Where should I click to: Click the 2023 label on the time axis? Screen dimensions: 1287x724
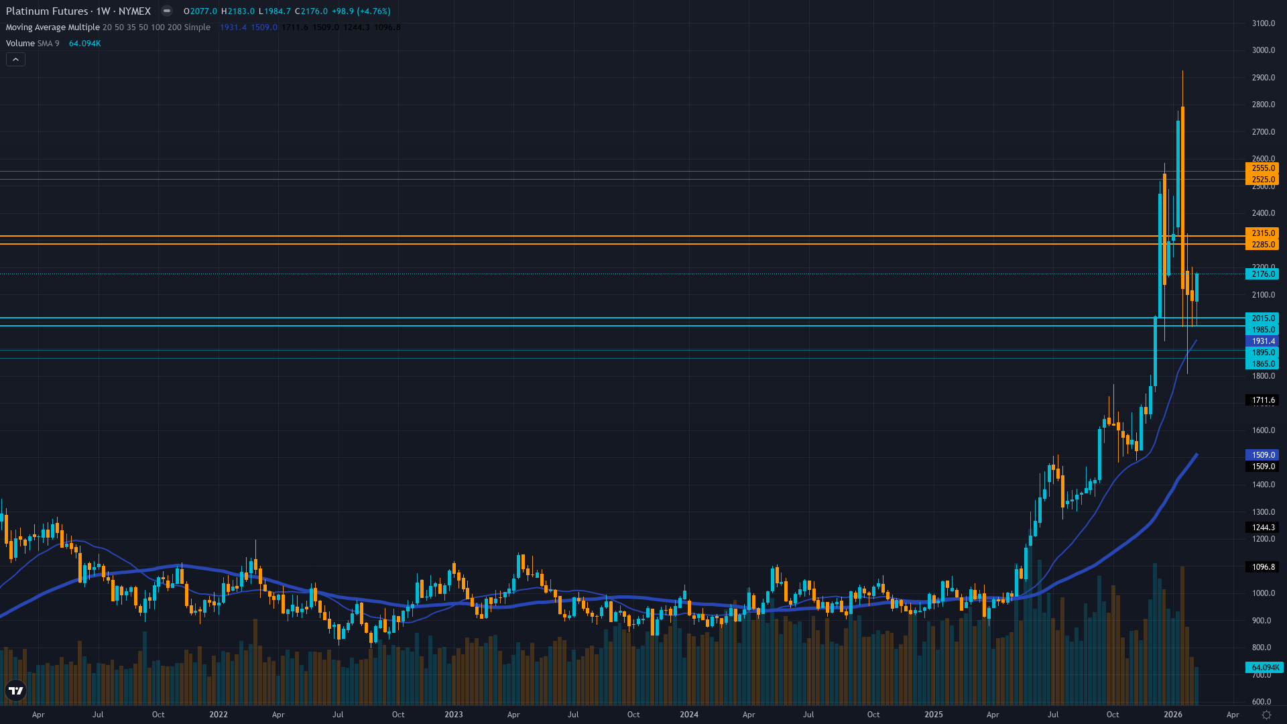point(454,715)
